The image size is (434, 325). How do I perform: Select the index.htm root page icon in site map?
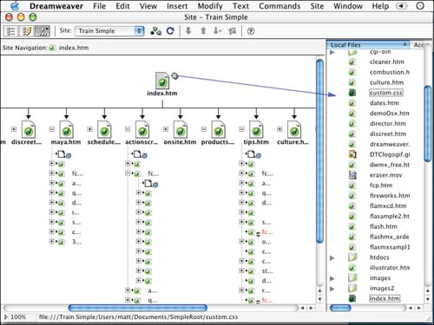click(162, 80)
